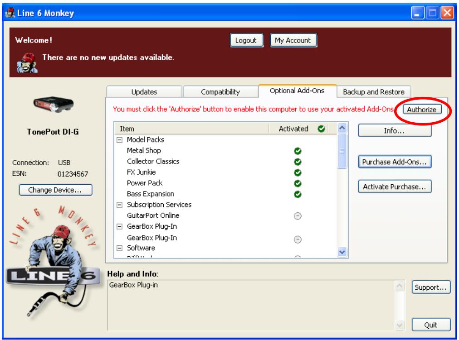This screenshot has height=340, width=459.
Task: Open the Backup and Restore tab
Action: point(374,92)
